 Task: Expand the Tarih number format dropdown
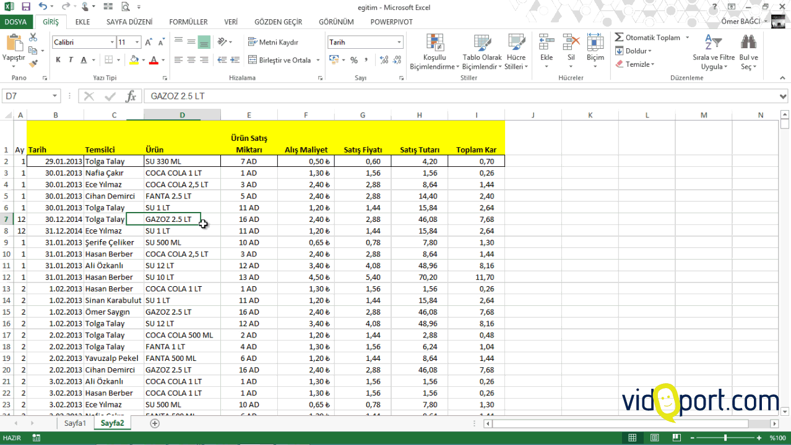tap(399, 43)
